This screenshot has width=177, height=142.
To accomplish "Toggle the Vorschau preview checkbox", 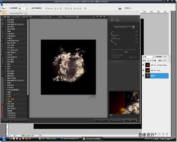I will 50,17.
